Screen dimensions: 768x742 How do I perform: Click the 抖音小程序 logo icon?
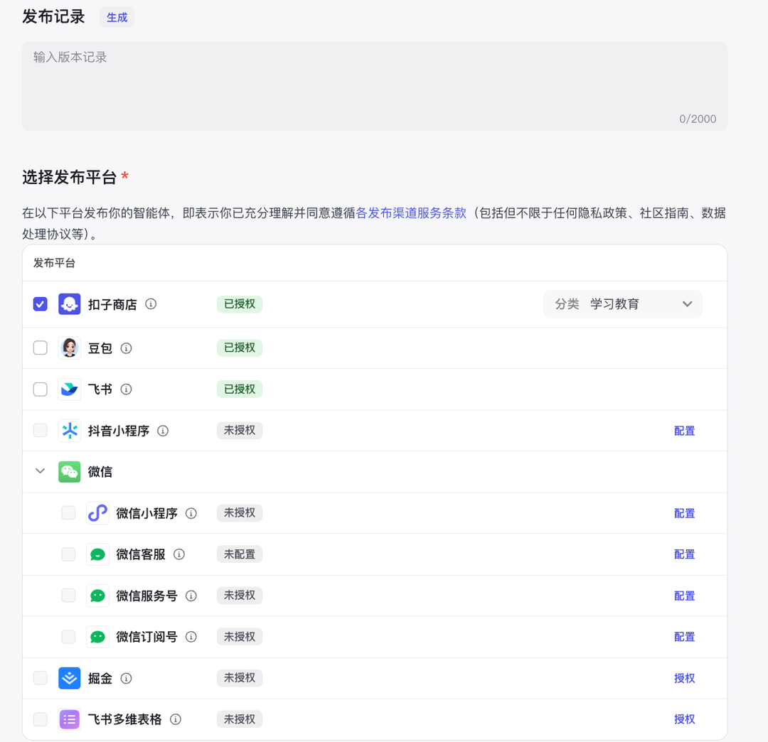70,431
